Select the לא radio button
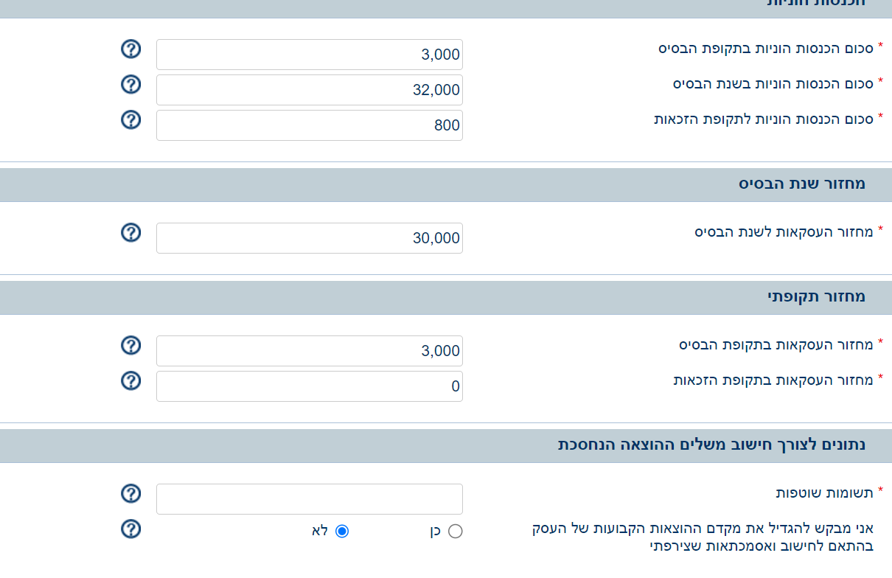892x578 pixels. (341, 532)
